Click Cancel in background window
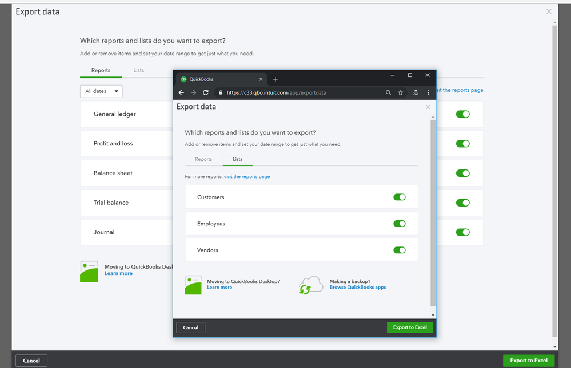Viewport: 571px width, 368px height. [x=31, y=361]
